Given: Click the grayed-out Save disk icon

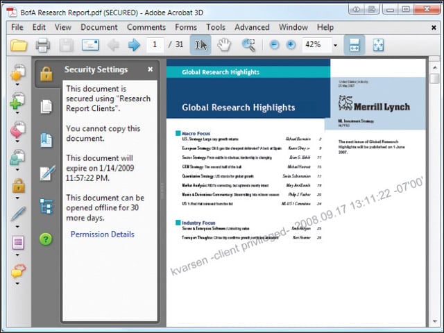Looking at the screenshot, I should pyautogui.click(x=67, y=45).
